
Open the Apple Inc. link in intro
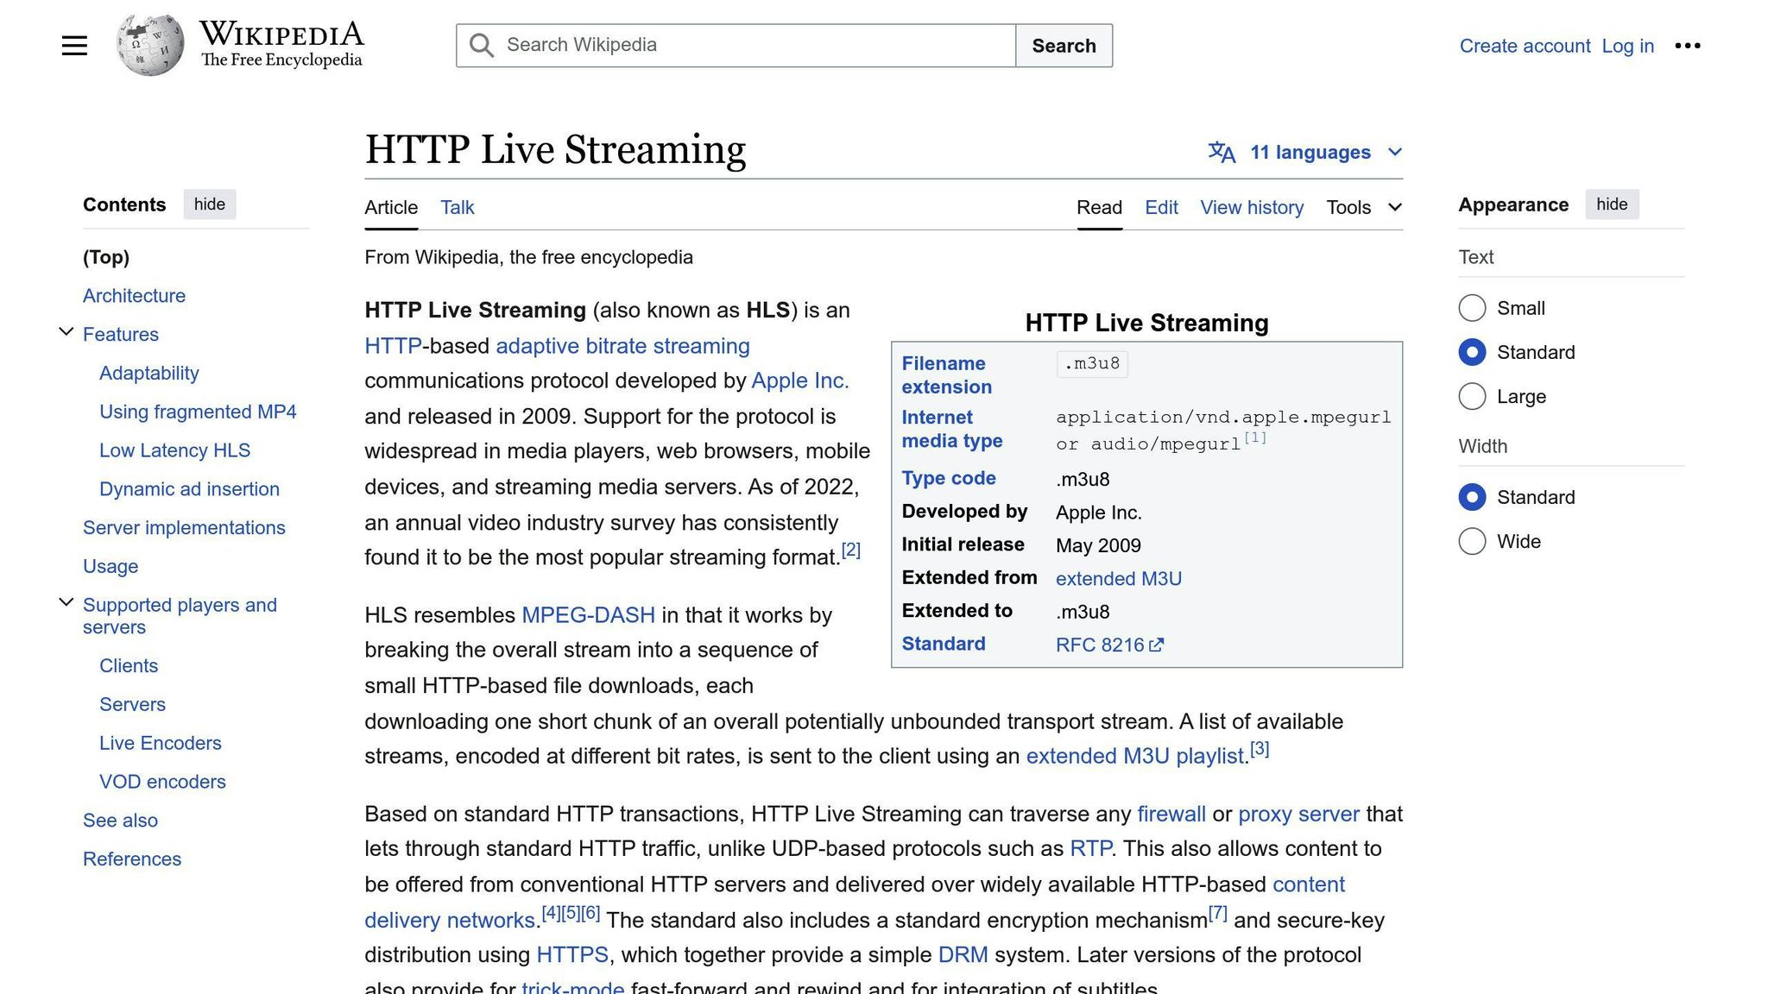click(800, 381)
